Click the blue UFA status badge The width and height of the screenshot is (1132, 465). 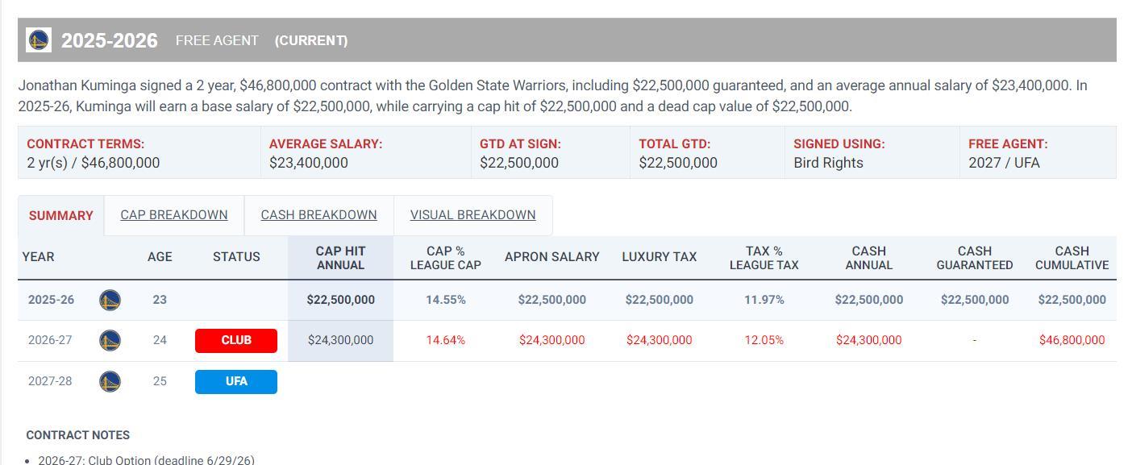click(x=236, y=381)
